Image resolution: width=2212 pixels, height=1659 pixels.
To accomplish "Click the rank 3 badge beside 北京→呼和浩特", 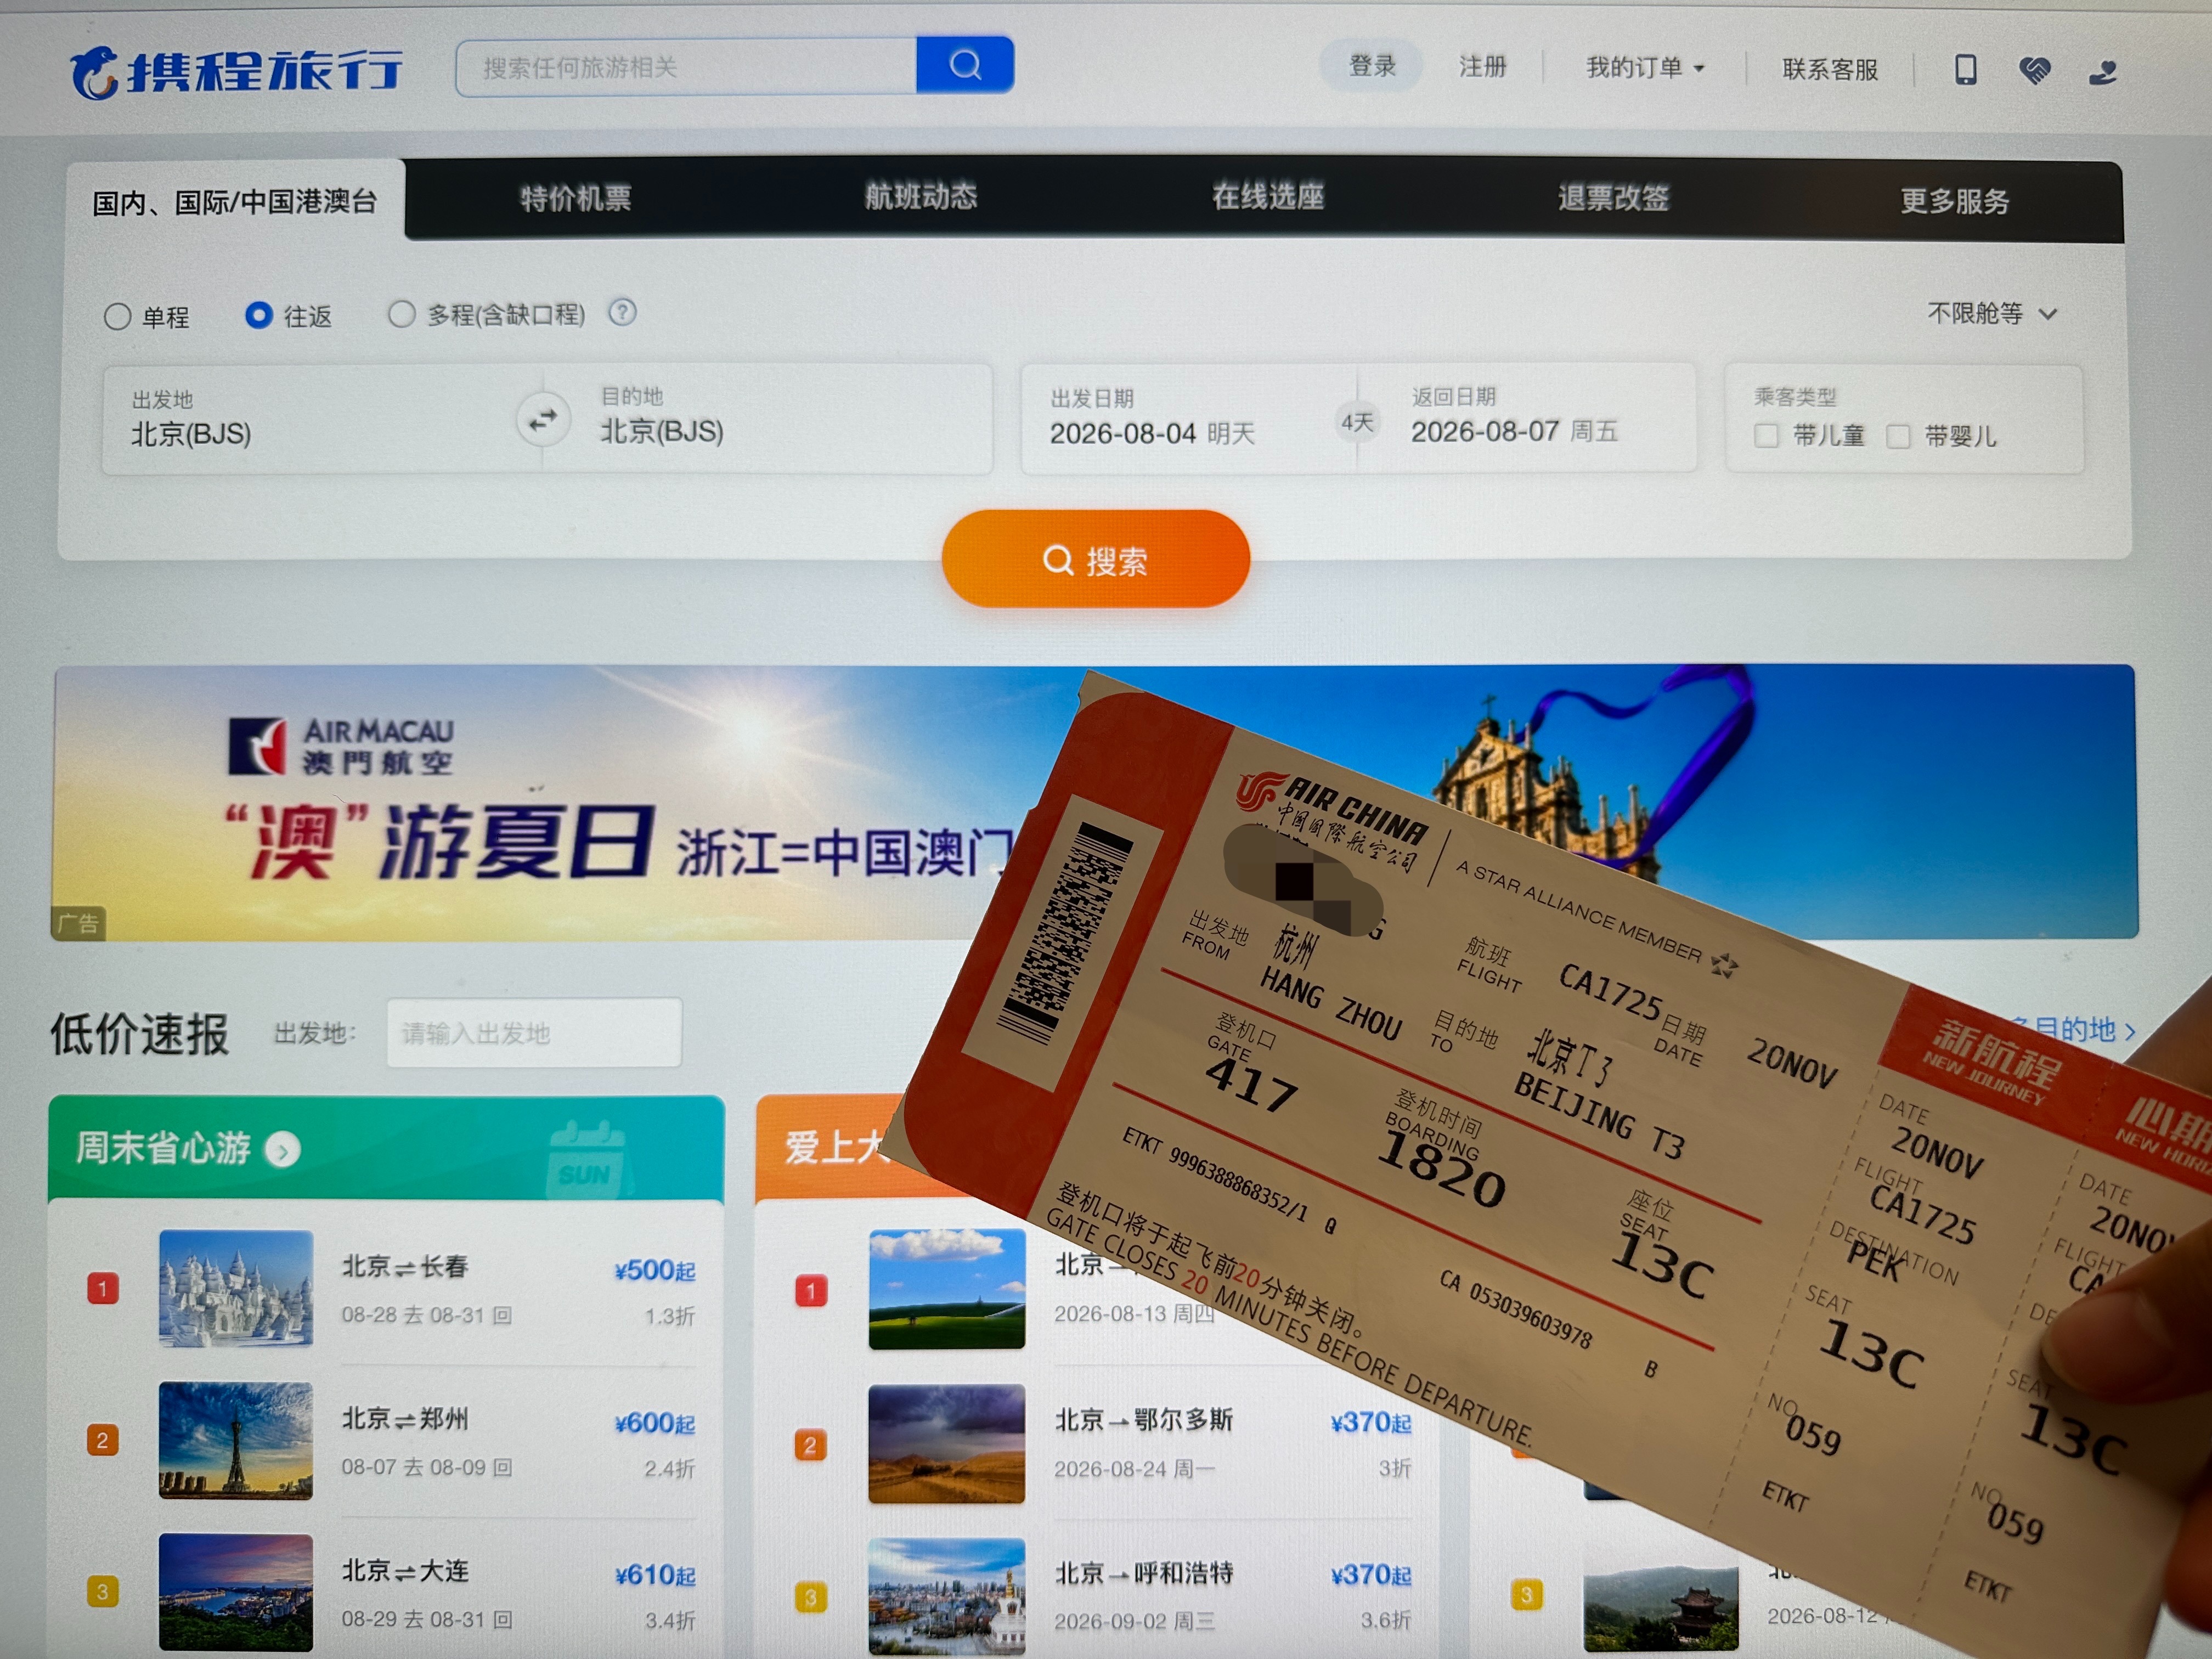I will coord(810,1596).
